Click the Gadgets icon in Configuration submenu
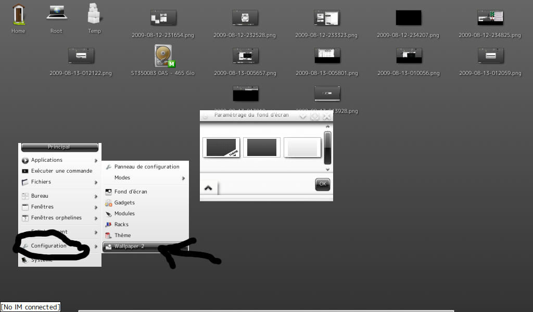 [109, 203]
